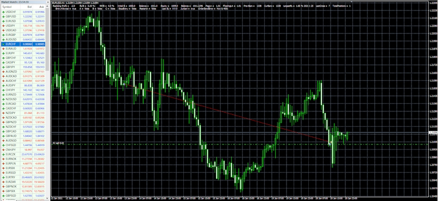The image size is (438, 201).
Task: Click the red down-arrow icon beside EURZAR
Action: [3, 182]
